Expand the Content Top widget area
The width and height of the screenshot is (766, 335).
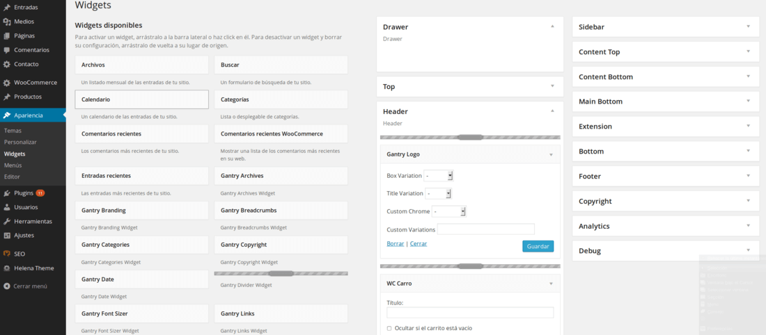click(748, 51)
